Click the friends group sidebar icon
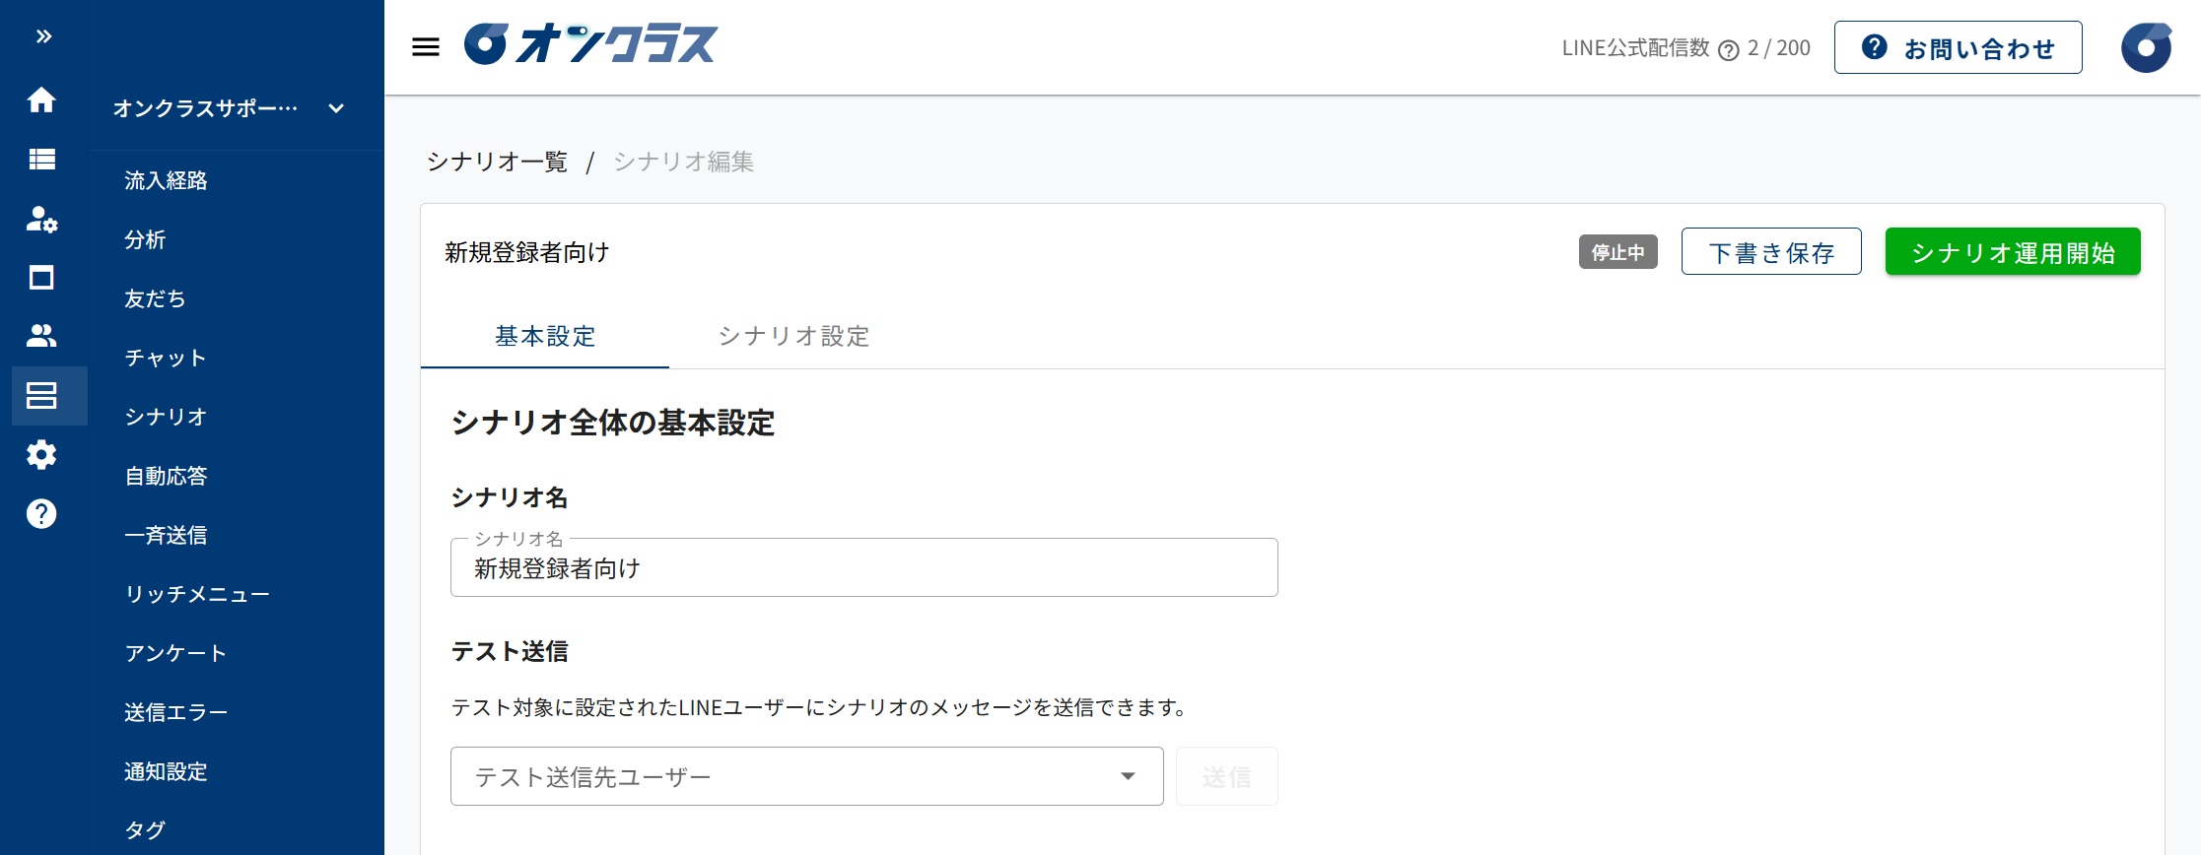Screen dimensions: 2201x855 pyautogui.click(x=41, y=336)
